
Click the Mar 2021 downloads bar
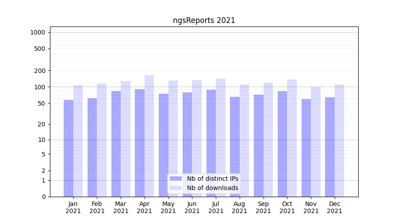point(126,139)
